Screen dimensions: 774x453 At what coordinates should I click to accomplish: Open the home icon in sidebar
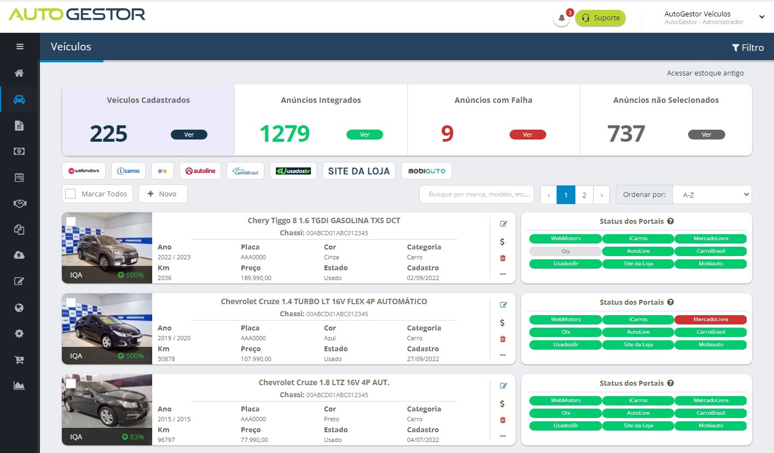[19, 73]
